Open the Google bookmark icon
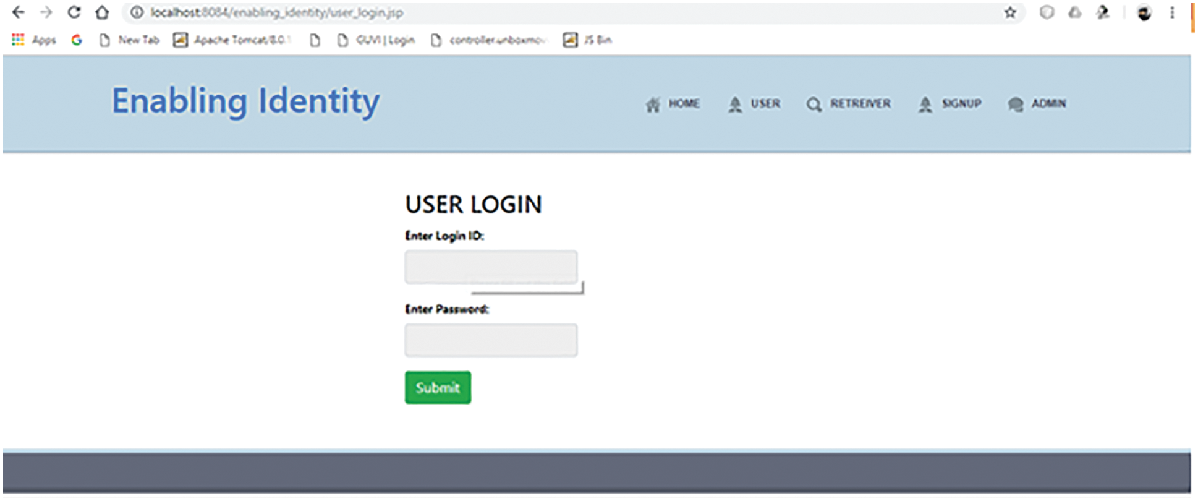Viewport: 1198px width, 501px height. point(77,40)
